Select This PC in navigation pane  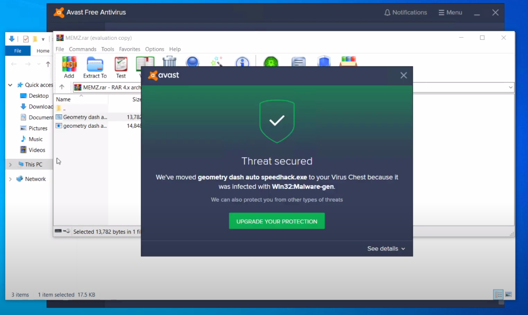(x=30, y=164)
